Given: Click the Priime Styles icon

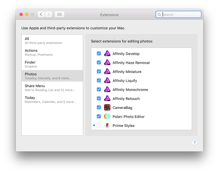Looking at the screenshot, I should [107, 125].
